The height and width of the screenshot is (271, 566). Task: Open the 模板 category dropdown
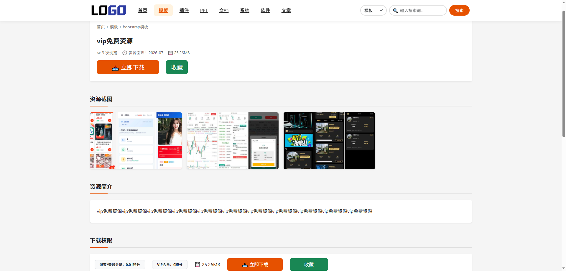pos(373,10)
